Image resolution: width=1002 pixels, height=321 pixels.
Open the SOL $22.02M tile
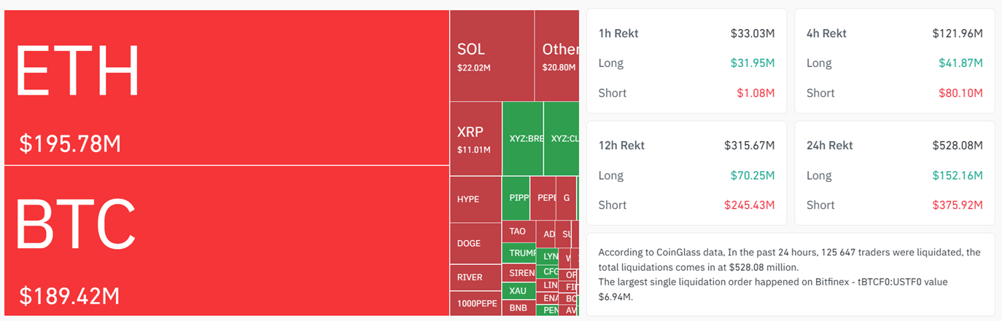(x=492, y=56)
